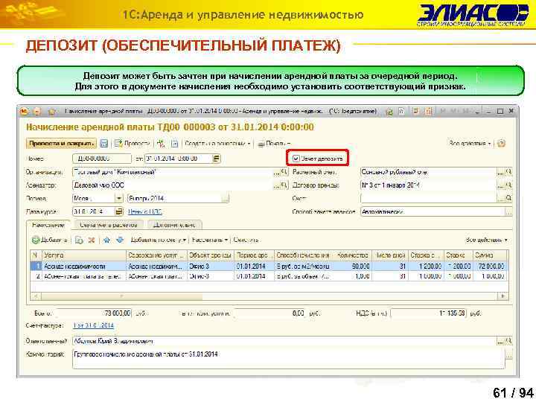This screenshot has width=536, height=402.
Task: Click the scrollbar left arrow in table
Action: (x=36, y=296)
